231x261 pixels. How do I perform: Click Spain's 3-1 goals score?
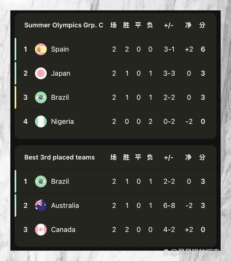point(169,49)
